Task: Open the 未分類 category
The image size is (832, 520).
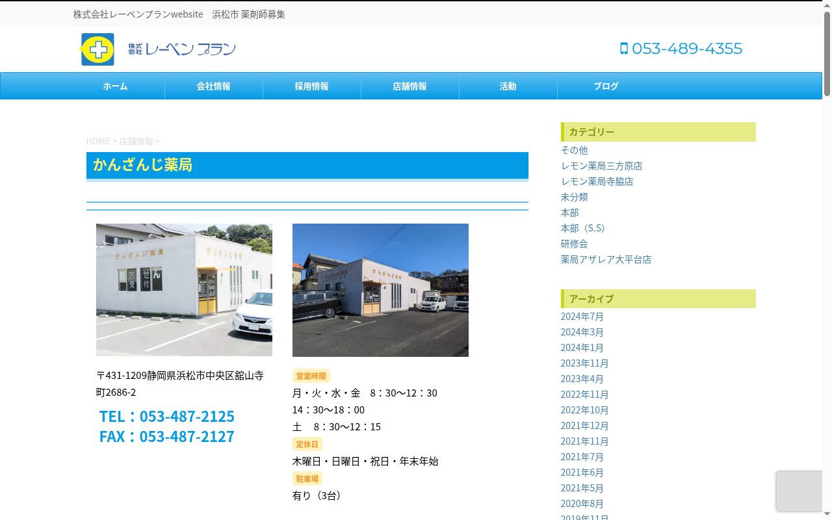Action: click(x=574, y=197)
